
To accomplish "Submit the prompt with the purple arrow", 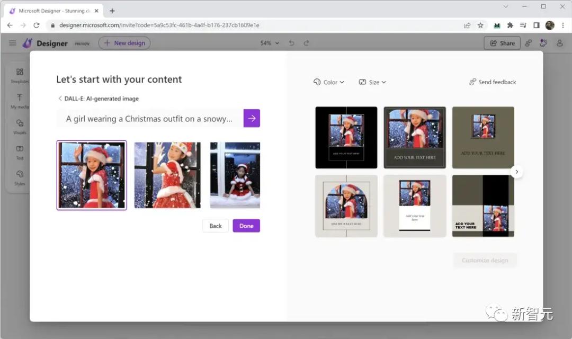I will point(252,118).
